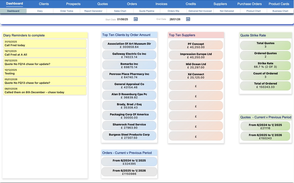Screen dimensions: 294x183
Task: Open the Purchase Orders section
Action: tap(249, 4)
